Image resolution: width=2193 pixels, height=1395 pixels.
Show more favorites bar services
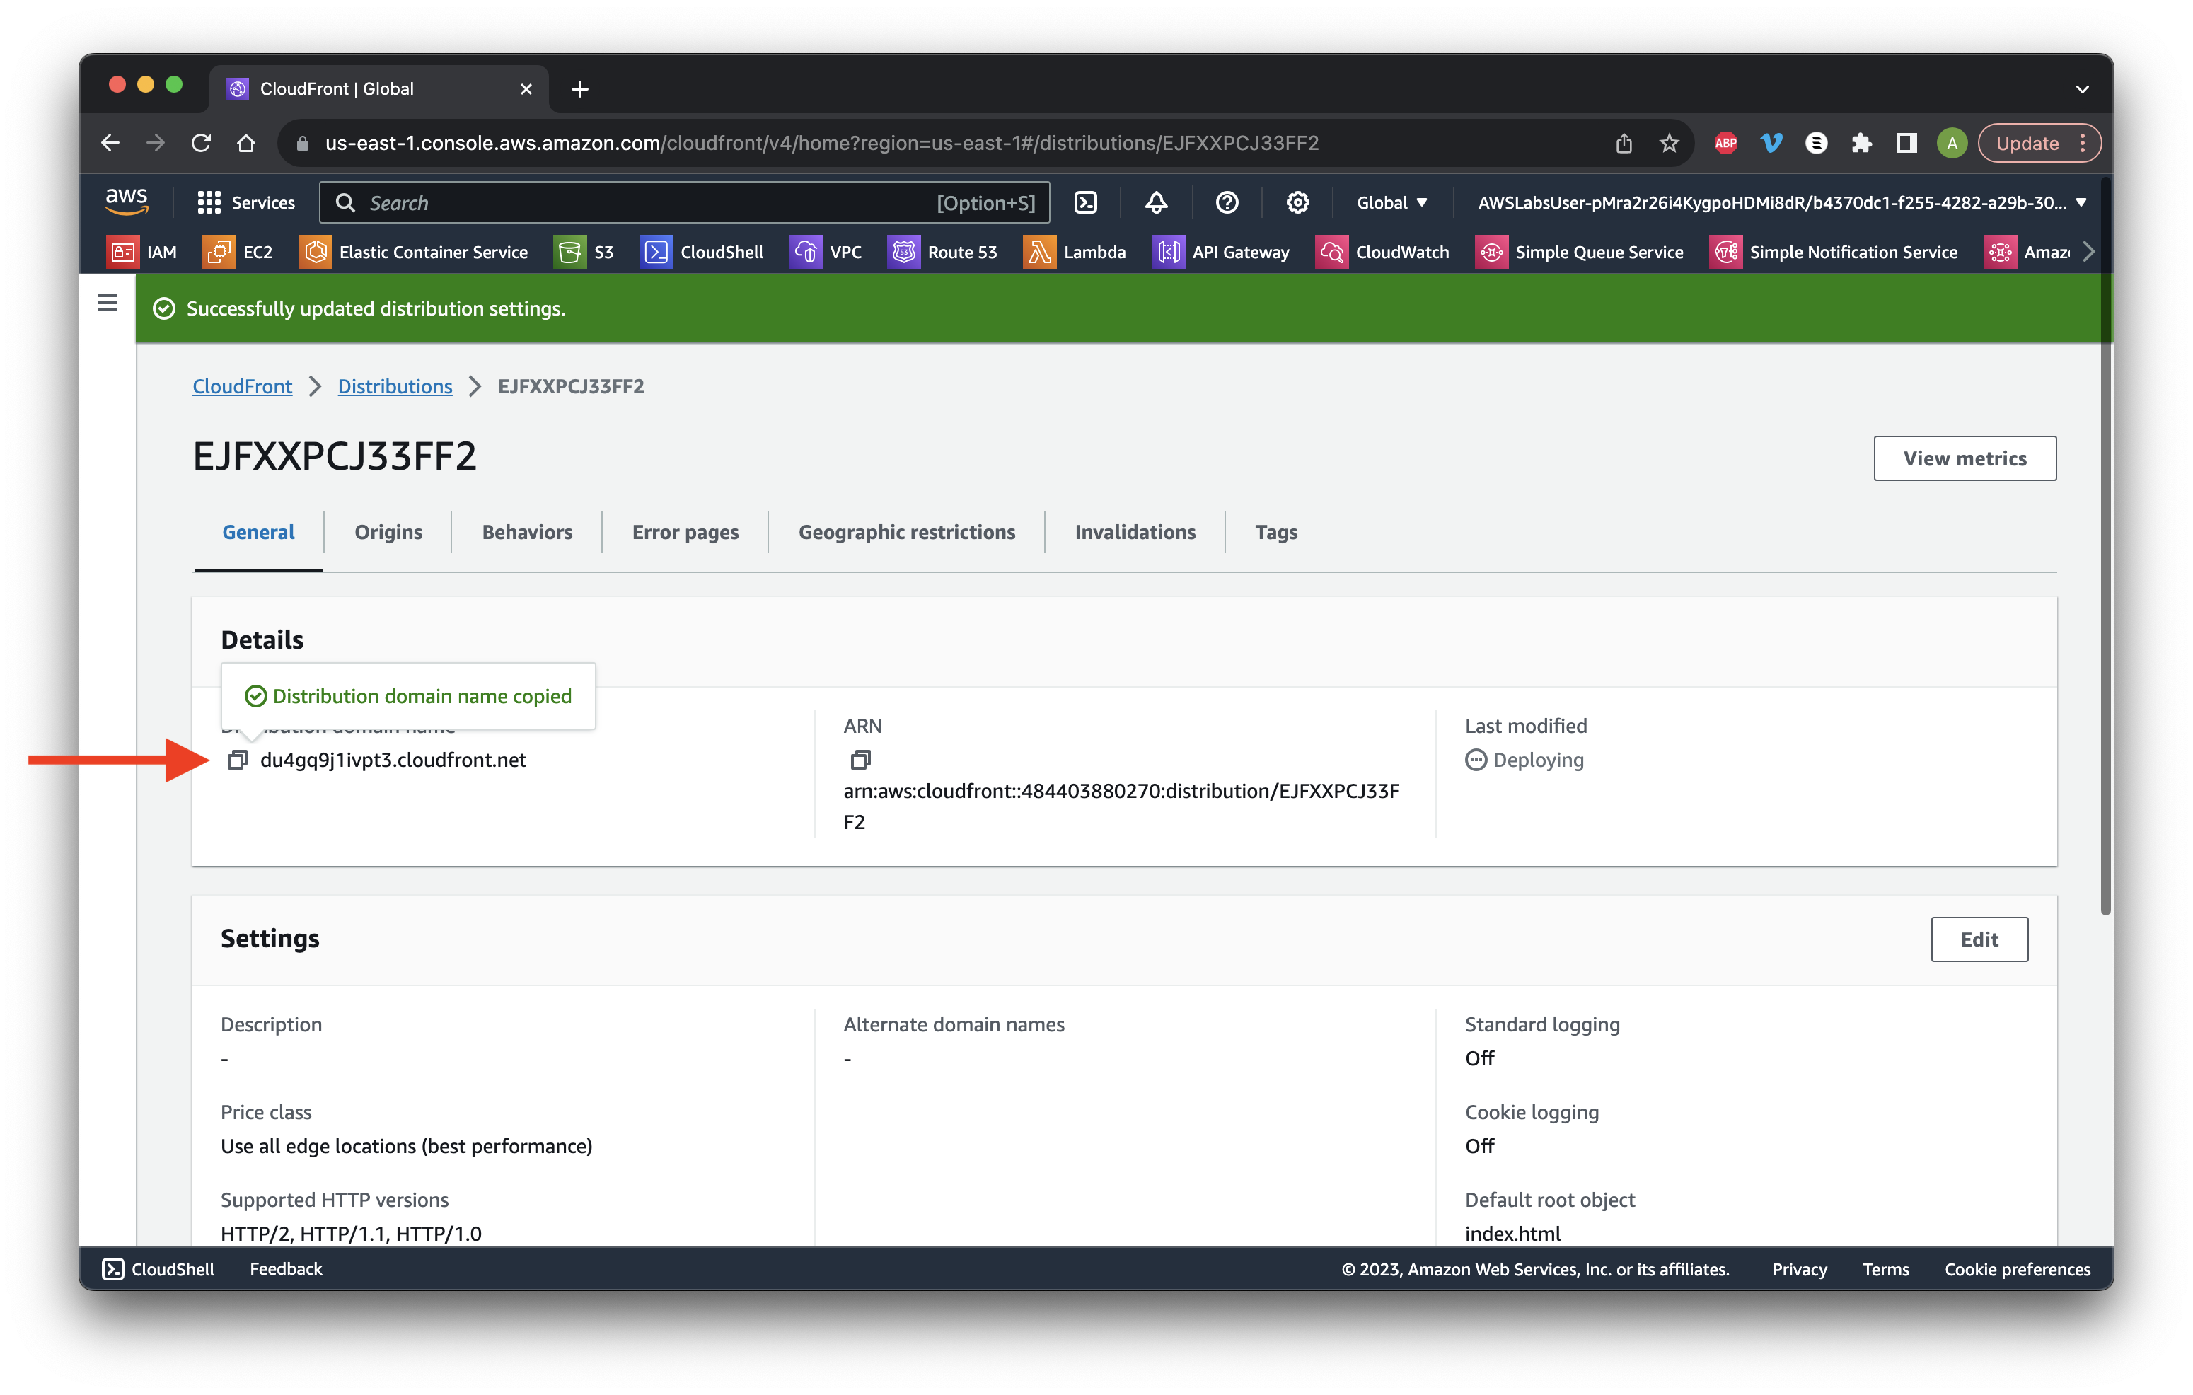[2088, 253]
